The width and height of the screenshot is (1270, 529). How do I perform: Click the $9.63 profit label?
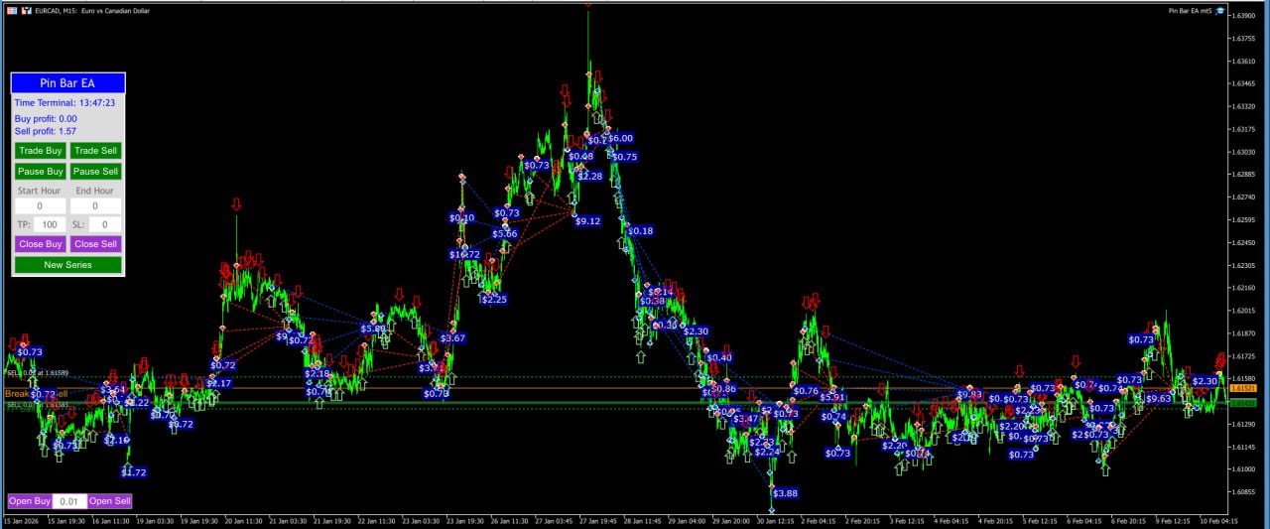(1158, 398)
